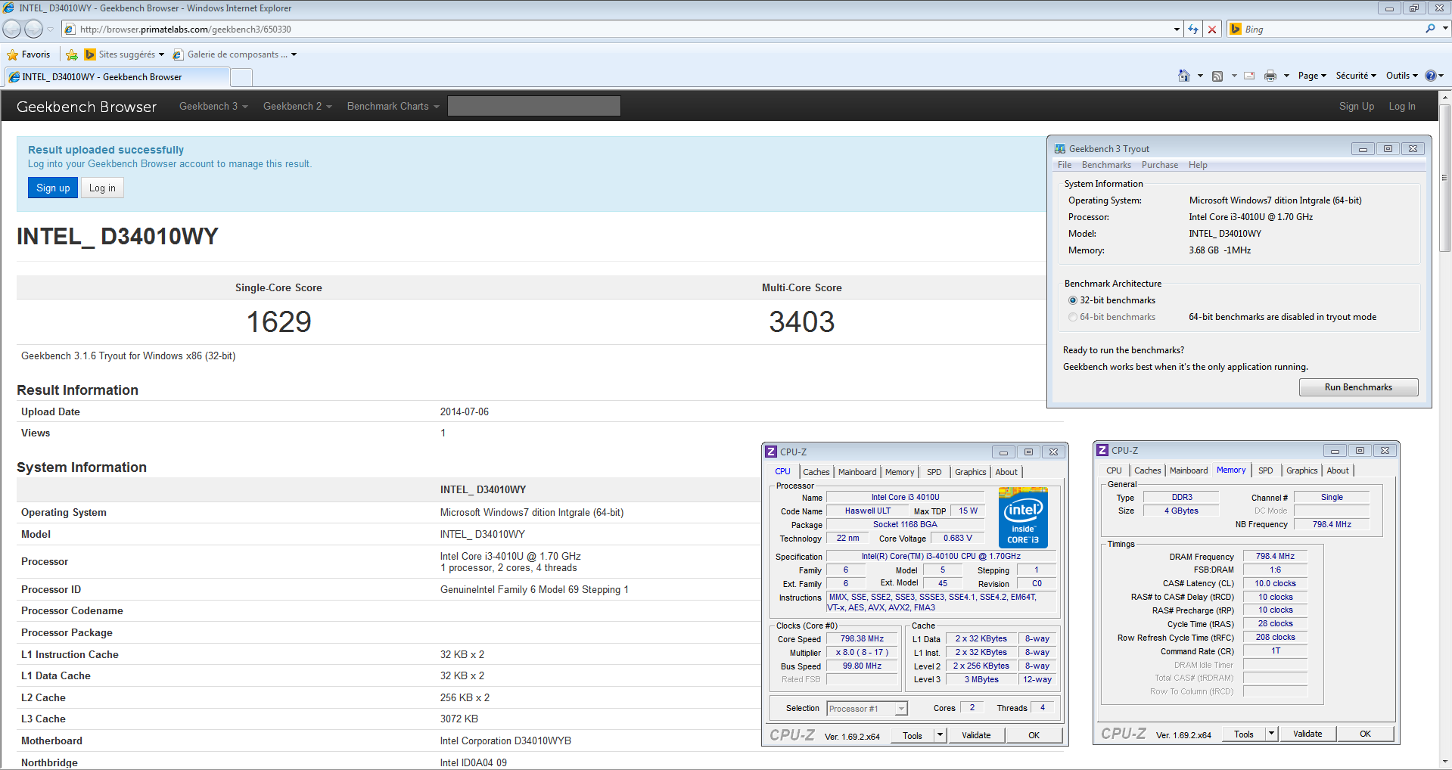Switch to SPD tab in right CPU-Z window
Viewport: 1452px width, 770px height.
coord(1266,470)
